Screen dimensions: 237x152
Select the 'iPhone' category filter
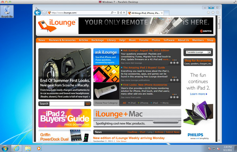click(144, 103)
